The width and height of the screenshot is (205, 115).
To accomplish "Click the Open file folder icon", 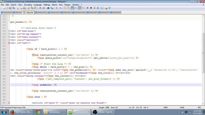I will (7, 8).
